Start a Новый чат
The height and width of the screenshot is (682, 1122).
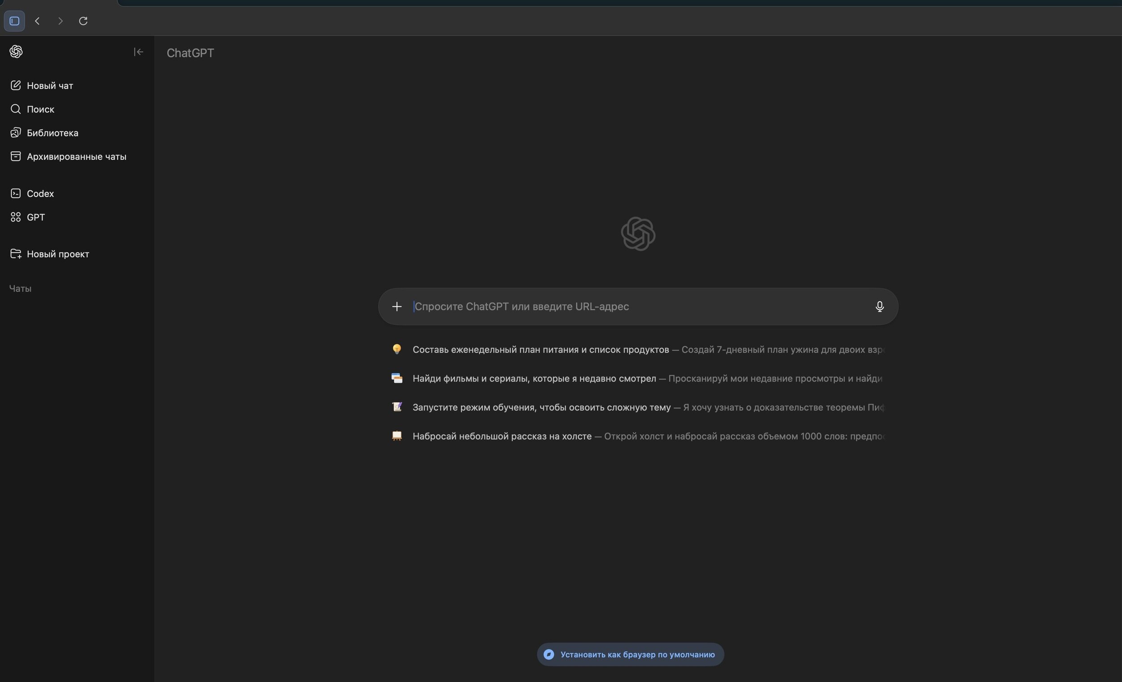click(50, 86)
